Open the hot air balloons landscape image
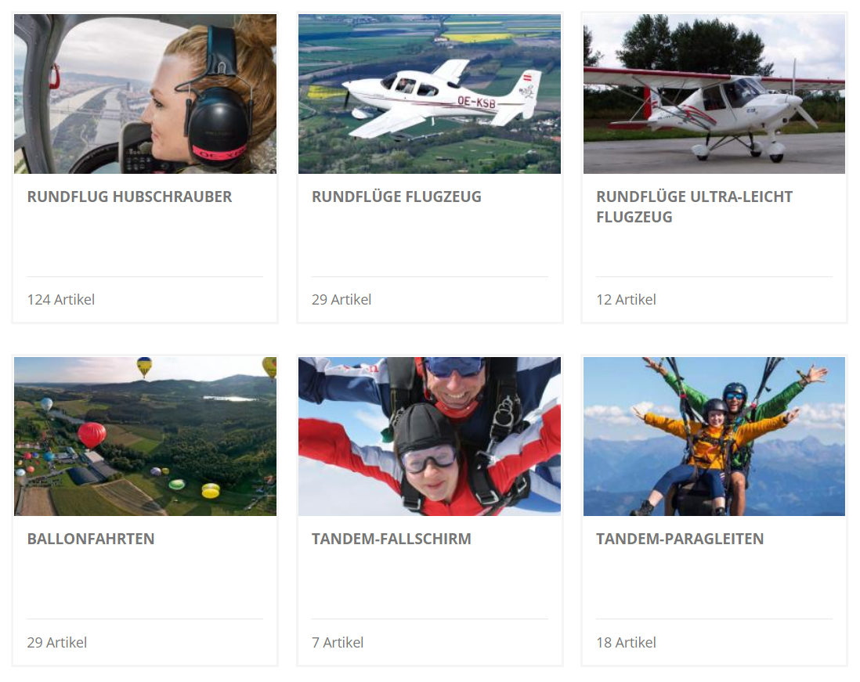Screen dimensions: 860x682 tap(145, 436)
